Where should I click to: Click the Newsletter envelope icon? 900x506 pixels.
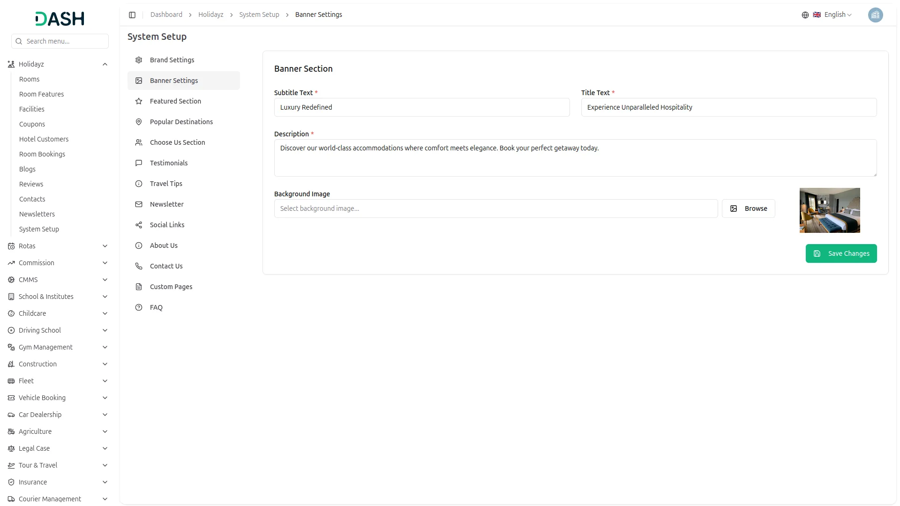click(x=139, y=204)
